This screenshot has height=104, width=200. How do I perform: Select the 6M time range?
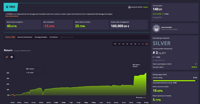pyautogui.click(x=135, y=44)
